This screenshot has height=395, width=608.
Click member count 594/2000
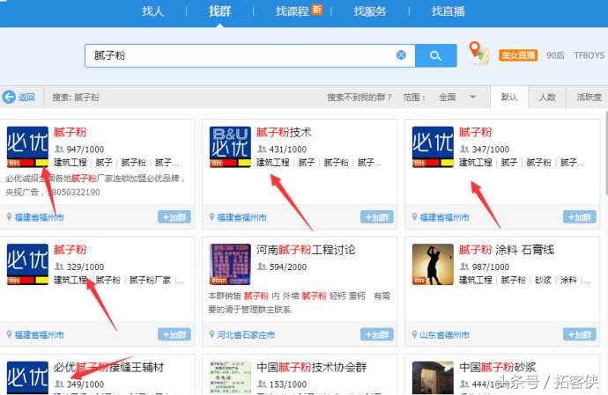(288, 267)
